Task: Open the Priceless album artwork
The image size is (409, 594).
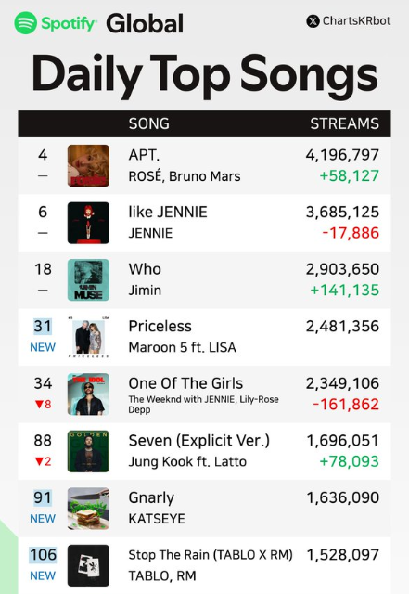Action: (88, 337)
